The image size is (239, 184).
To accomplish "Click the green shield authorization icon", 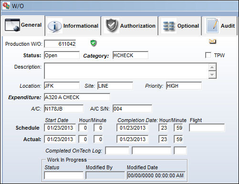I will click(94, 43).
